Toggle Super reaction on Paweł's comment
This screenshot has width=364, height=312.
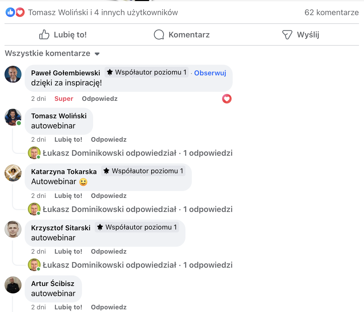pos(64,99)
